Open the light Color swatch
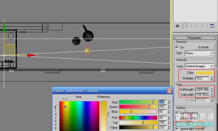This screenshot has width=218, height=131. pyautogui.click(x=204, y=73)
